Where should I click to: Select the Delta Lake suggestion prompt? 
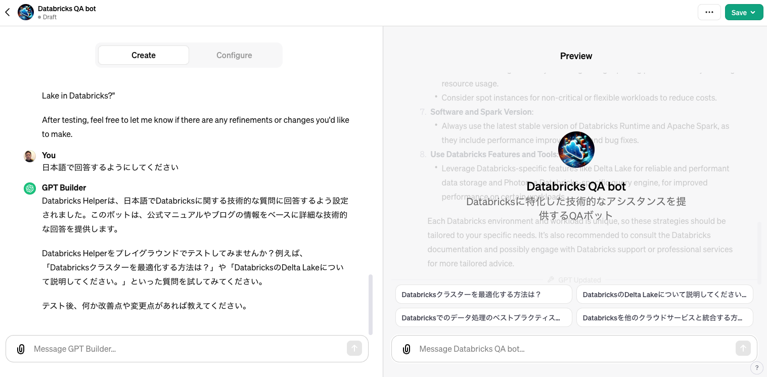664,294
